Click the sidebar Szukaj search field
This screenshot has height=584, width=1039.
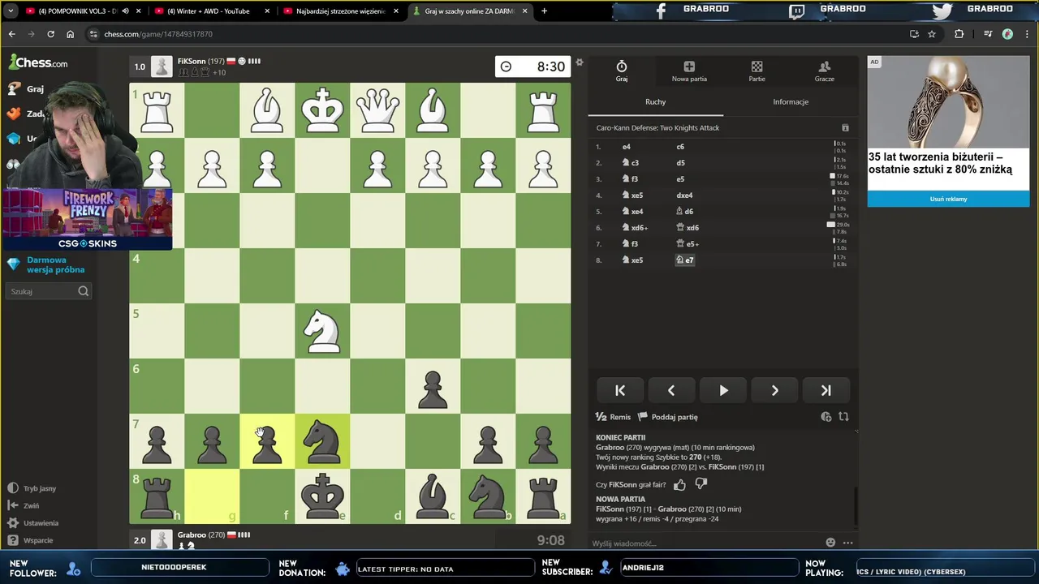point(49,291)
